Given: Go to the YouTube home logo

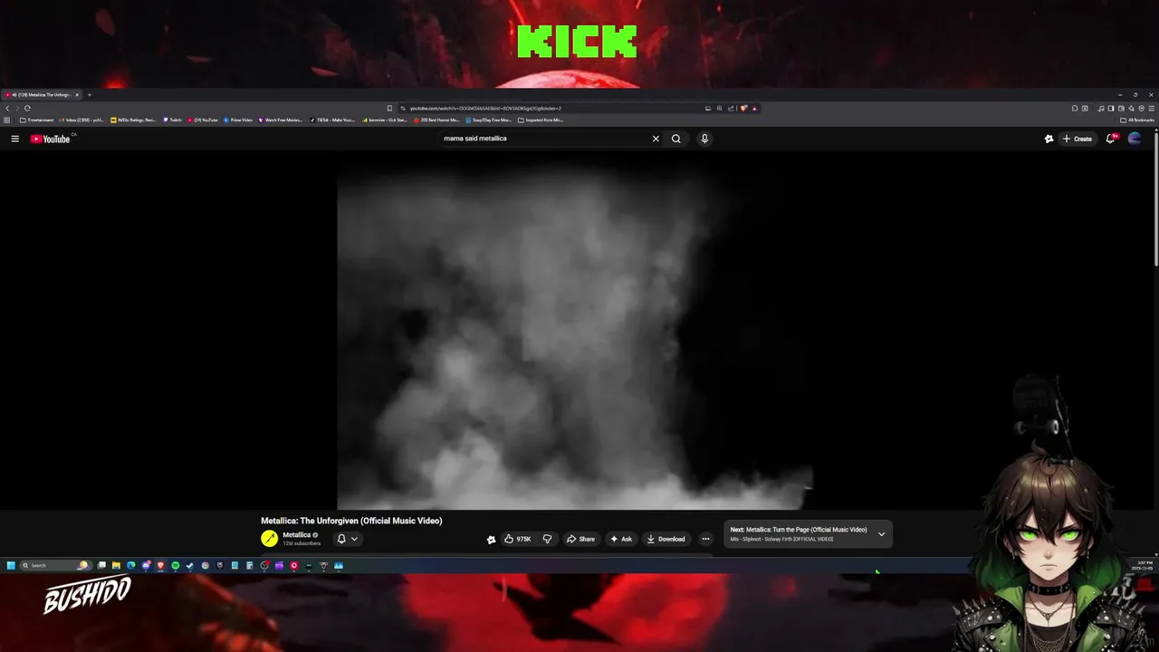Looking at the screenshot, I should pyautogui.click(x=50, y=139).
